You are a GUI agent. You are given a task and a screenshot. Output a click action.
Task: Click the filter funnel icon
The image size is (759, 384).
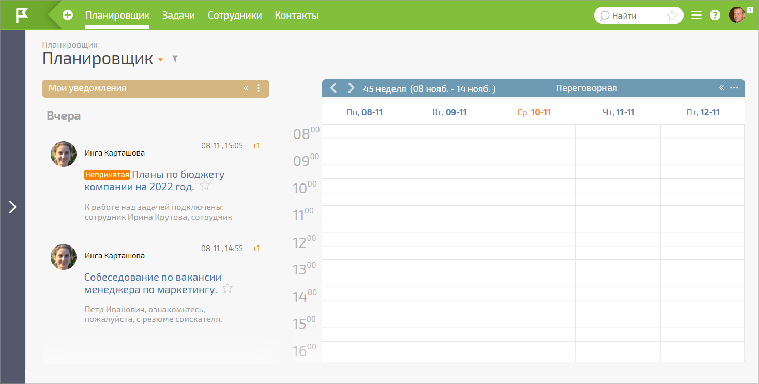[175, 59]
